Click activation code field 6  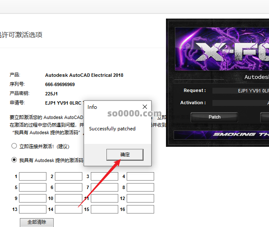click(x=68, y=187)
